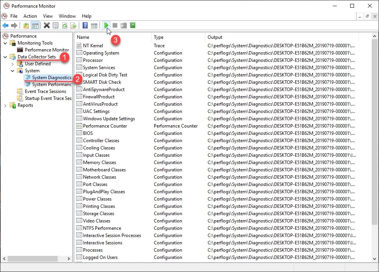379x272 pixels.
Task: Click the vertical scrollbar down arrow
Action: (374, 259)
